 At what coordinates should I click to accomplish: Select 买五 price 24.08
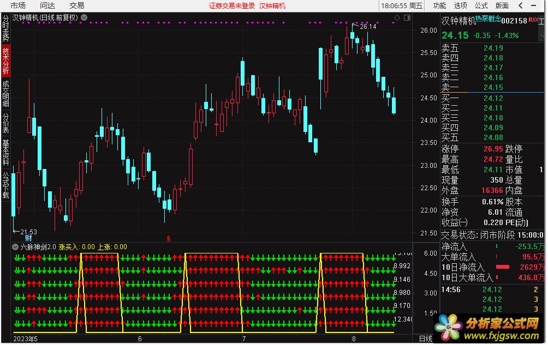click(493, 137)
